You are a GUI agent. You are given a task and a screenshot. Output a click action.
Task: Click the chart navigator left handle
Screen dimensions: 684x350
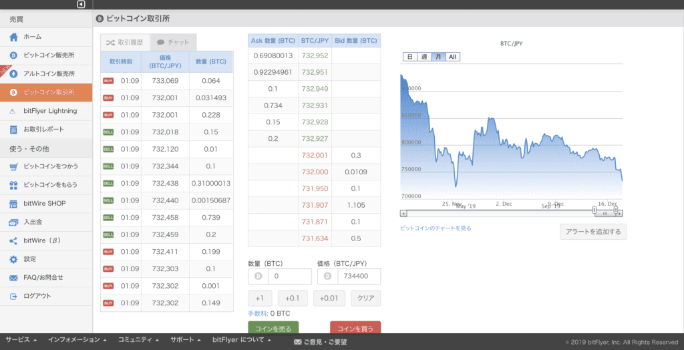pos(594,210)
